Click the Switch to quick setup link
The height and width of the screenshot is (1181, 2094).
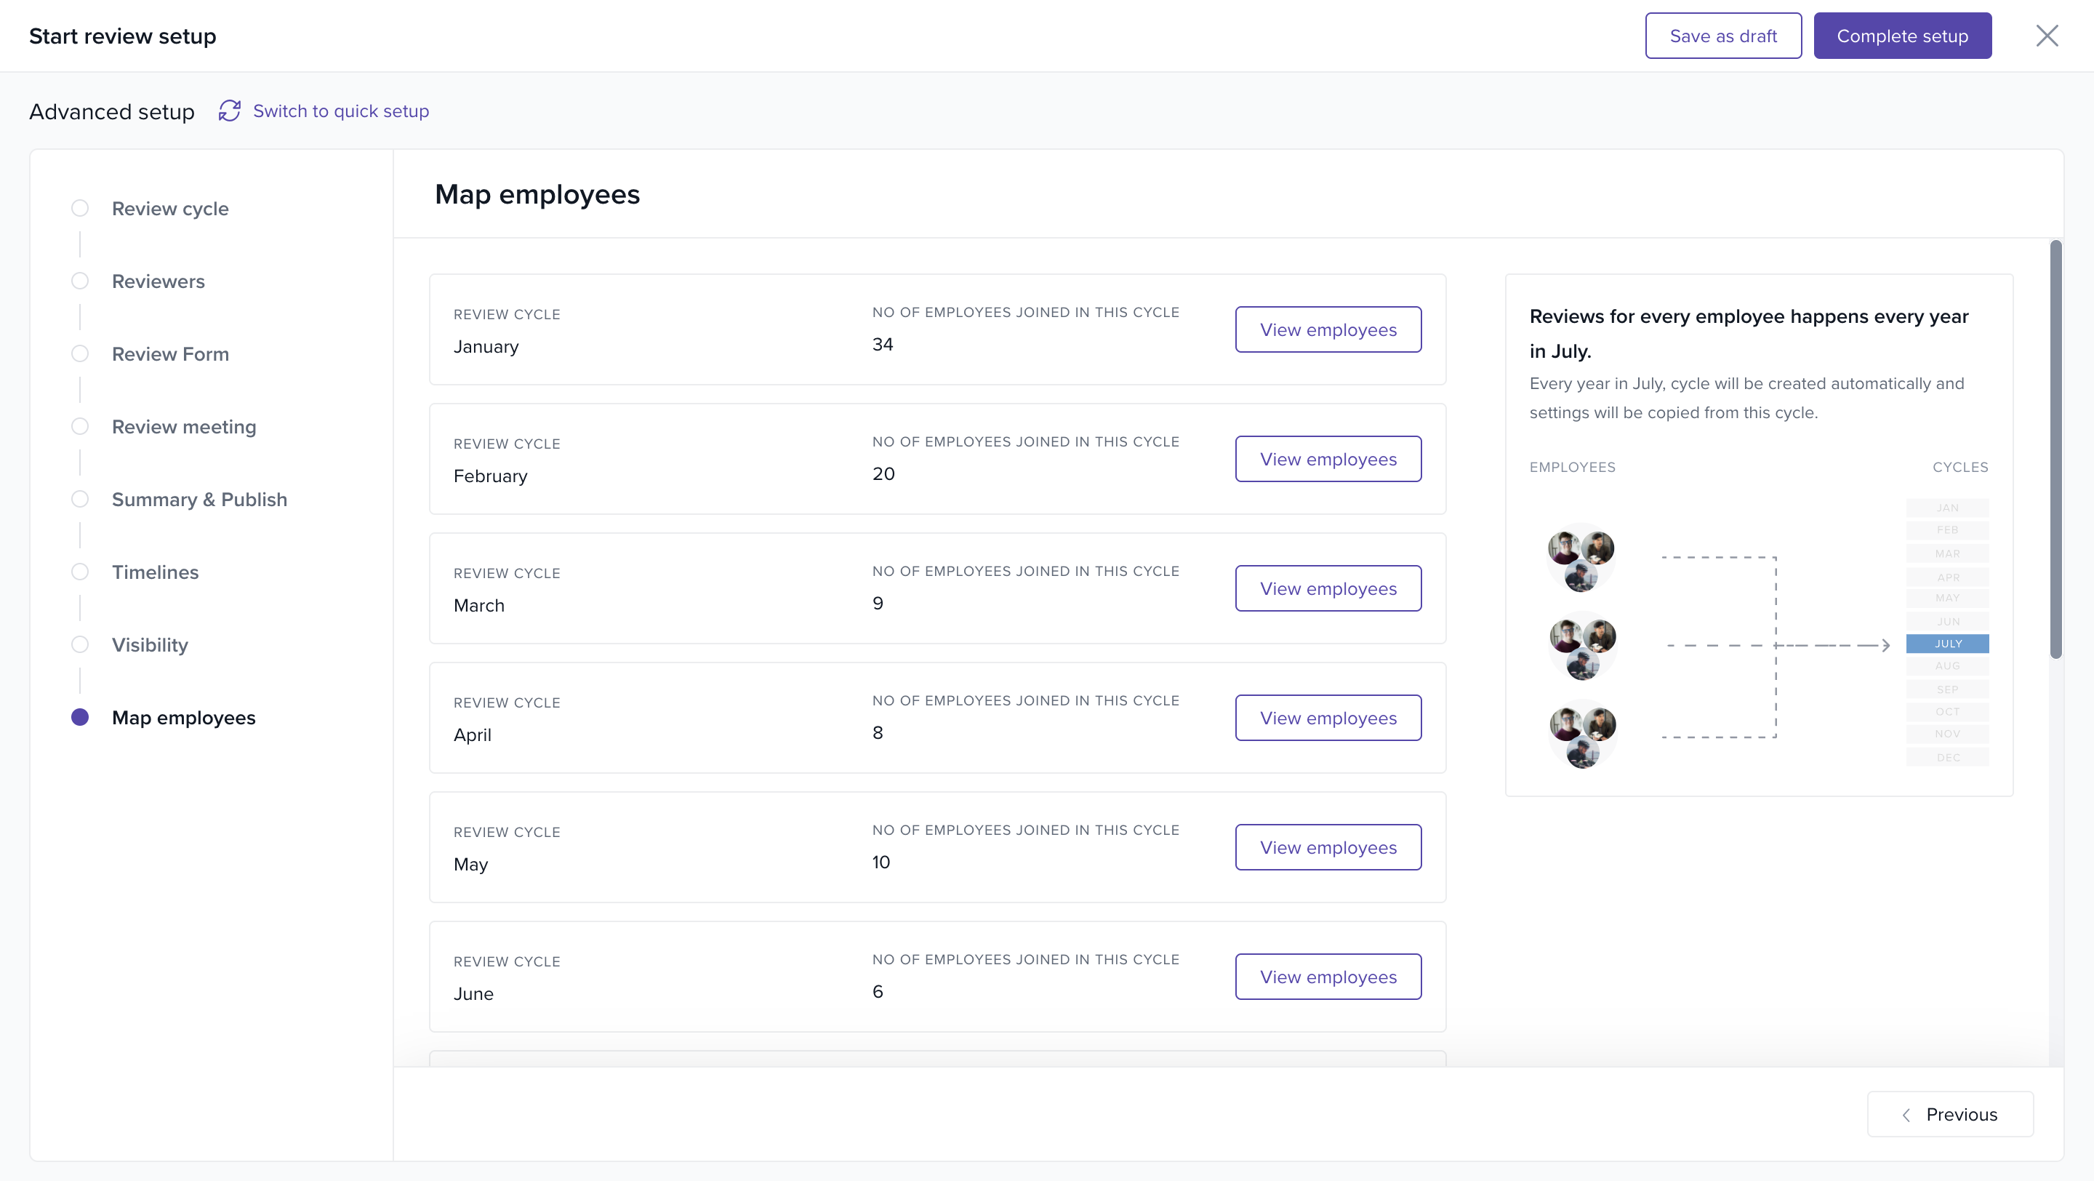click(x=340, y=111)
